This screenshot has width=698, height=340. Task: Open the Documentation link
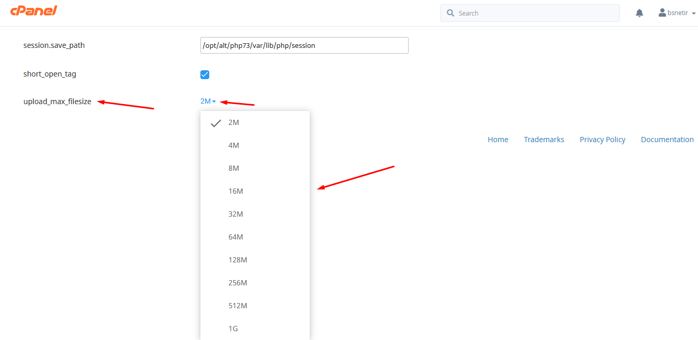coord(667,140)
